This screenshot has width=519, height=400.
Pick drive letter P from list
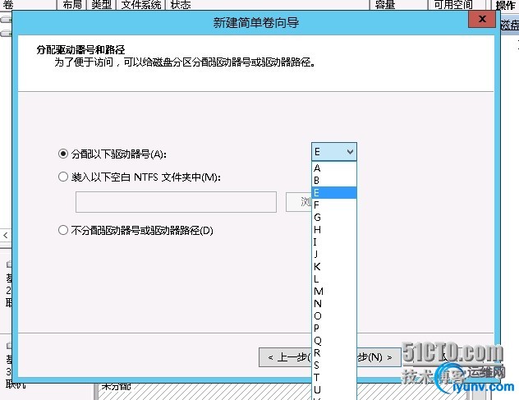(334, 328)
